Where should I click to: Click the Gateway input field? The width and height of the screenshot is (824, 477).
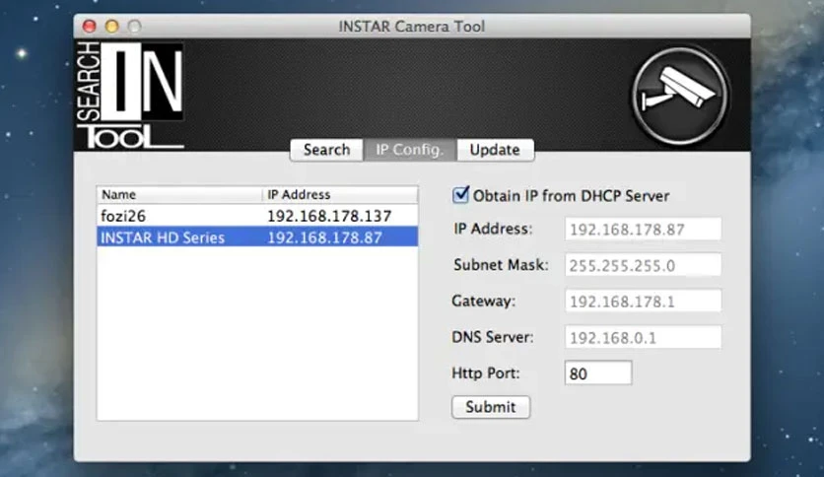tap(643, 301)
